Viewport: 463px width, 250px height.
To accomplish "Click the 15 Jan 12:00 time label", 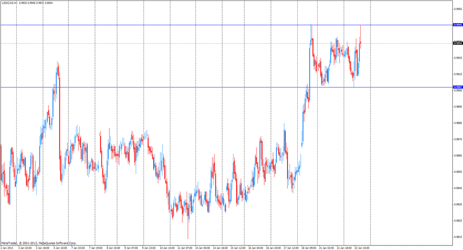I will tap(238, 248).
